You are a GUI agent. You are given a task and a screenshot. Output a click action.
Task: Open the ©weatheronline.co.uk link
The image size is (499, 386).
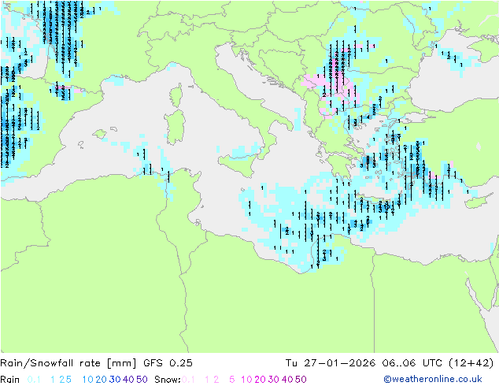click(432, 379)
